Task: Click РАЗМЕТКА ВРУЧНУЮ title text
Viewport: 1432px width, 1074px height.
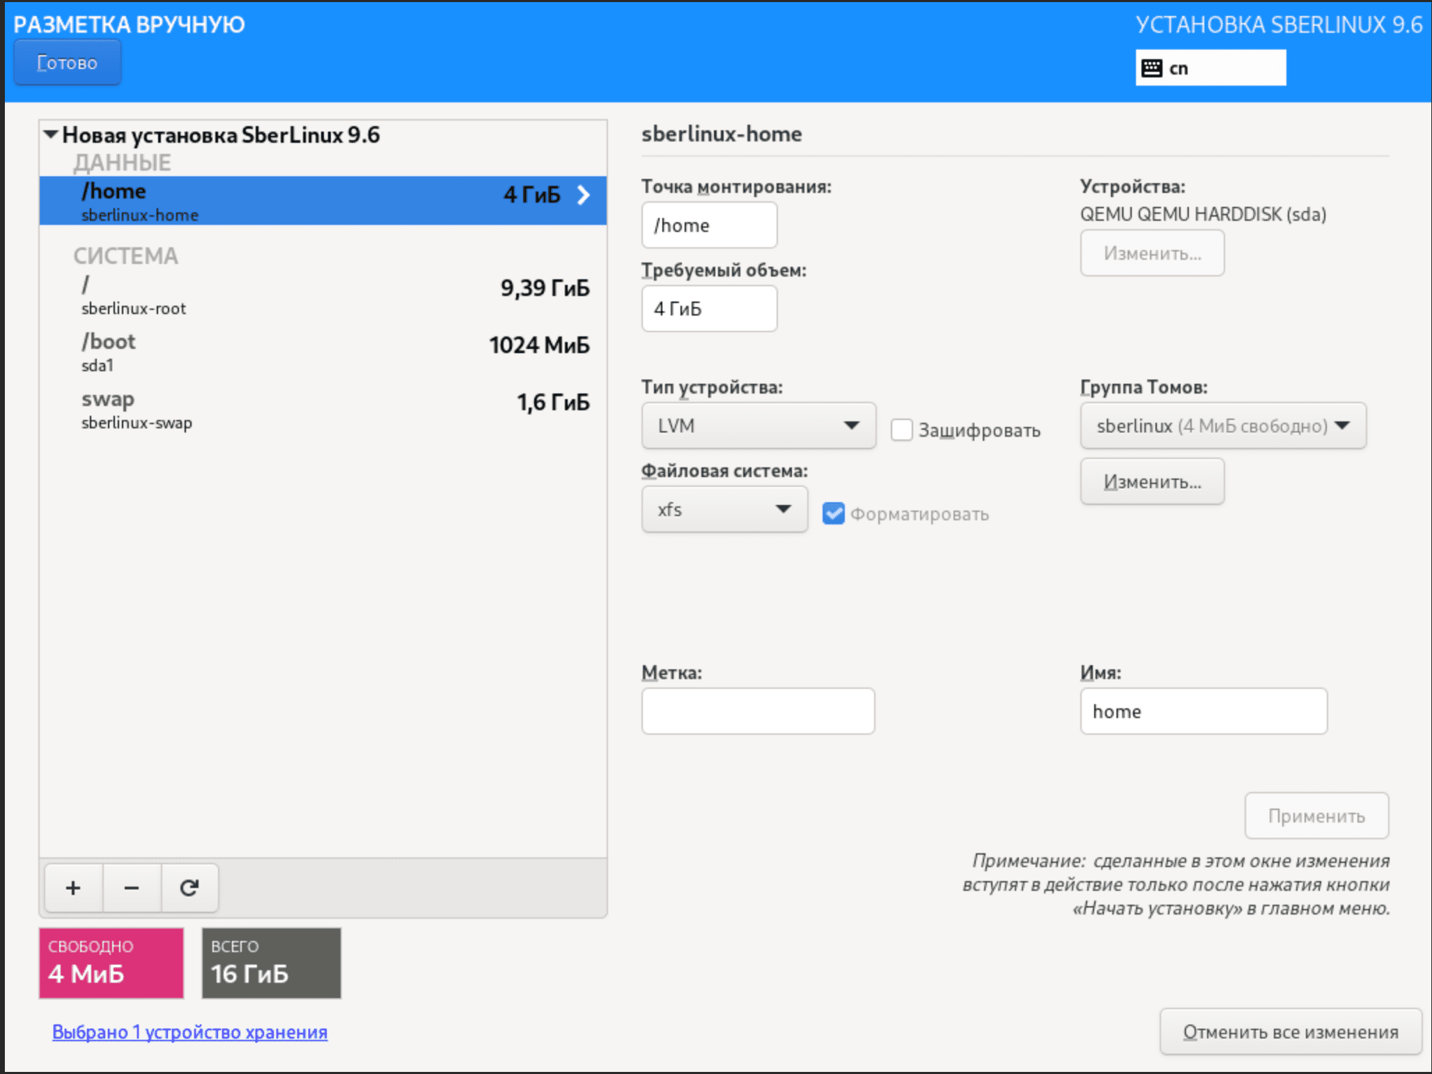Action: tap(129, 24)
